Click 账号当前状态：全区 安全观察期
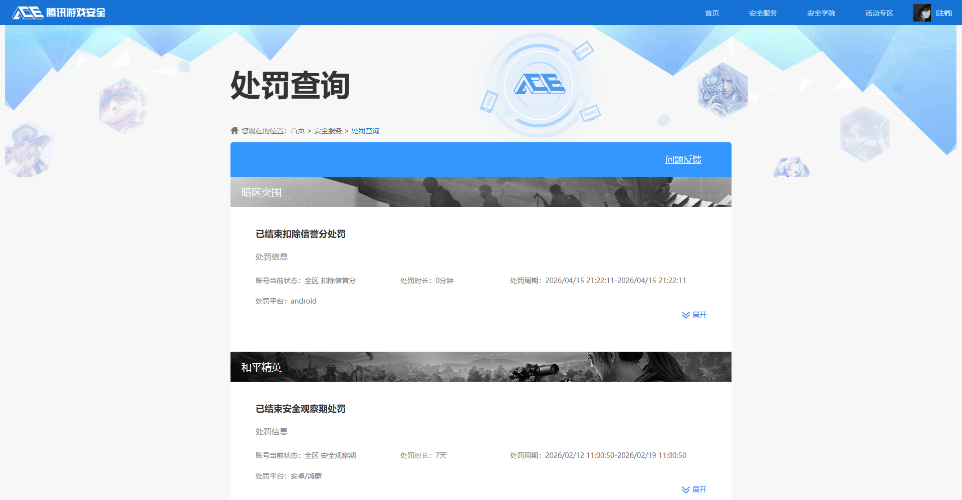 pos(306,455)
